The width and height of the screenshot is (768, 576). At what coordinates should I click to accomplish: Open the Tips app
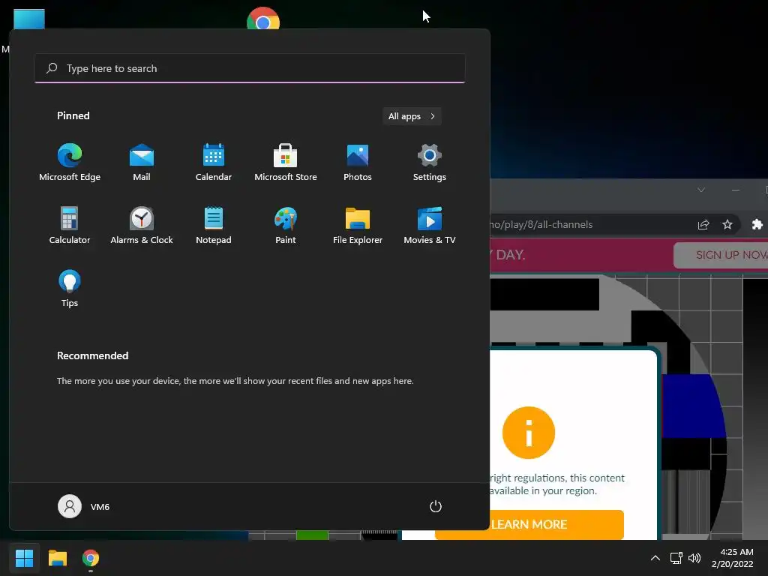(x=70, y=289)
